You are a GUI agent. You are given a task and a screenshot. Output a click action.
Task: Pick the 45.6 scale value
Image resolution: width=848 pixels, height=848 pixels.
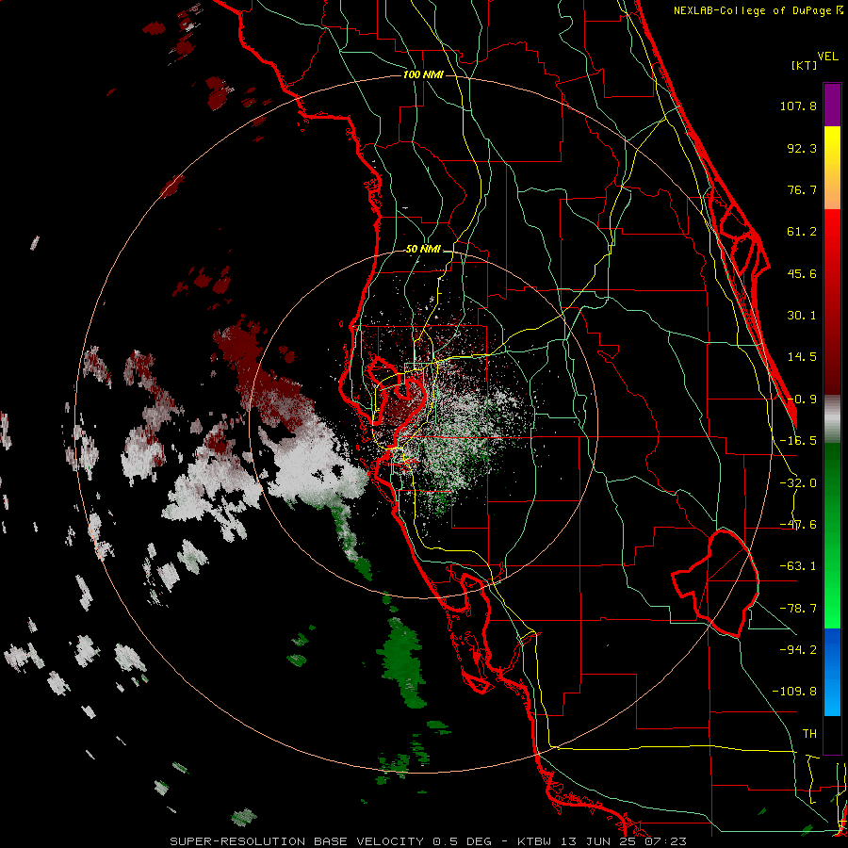[x=802, y=273]
